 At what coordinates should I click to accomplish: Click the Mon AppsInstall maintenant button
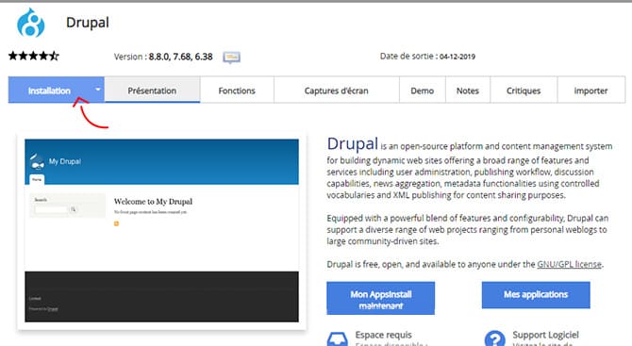[x=380, y=299]
